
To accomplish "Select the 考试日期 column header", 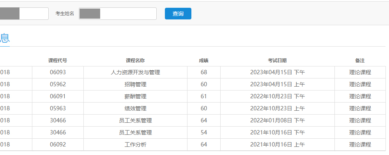I will tap(278, 61).
